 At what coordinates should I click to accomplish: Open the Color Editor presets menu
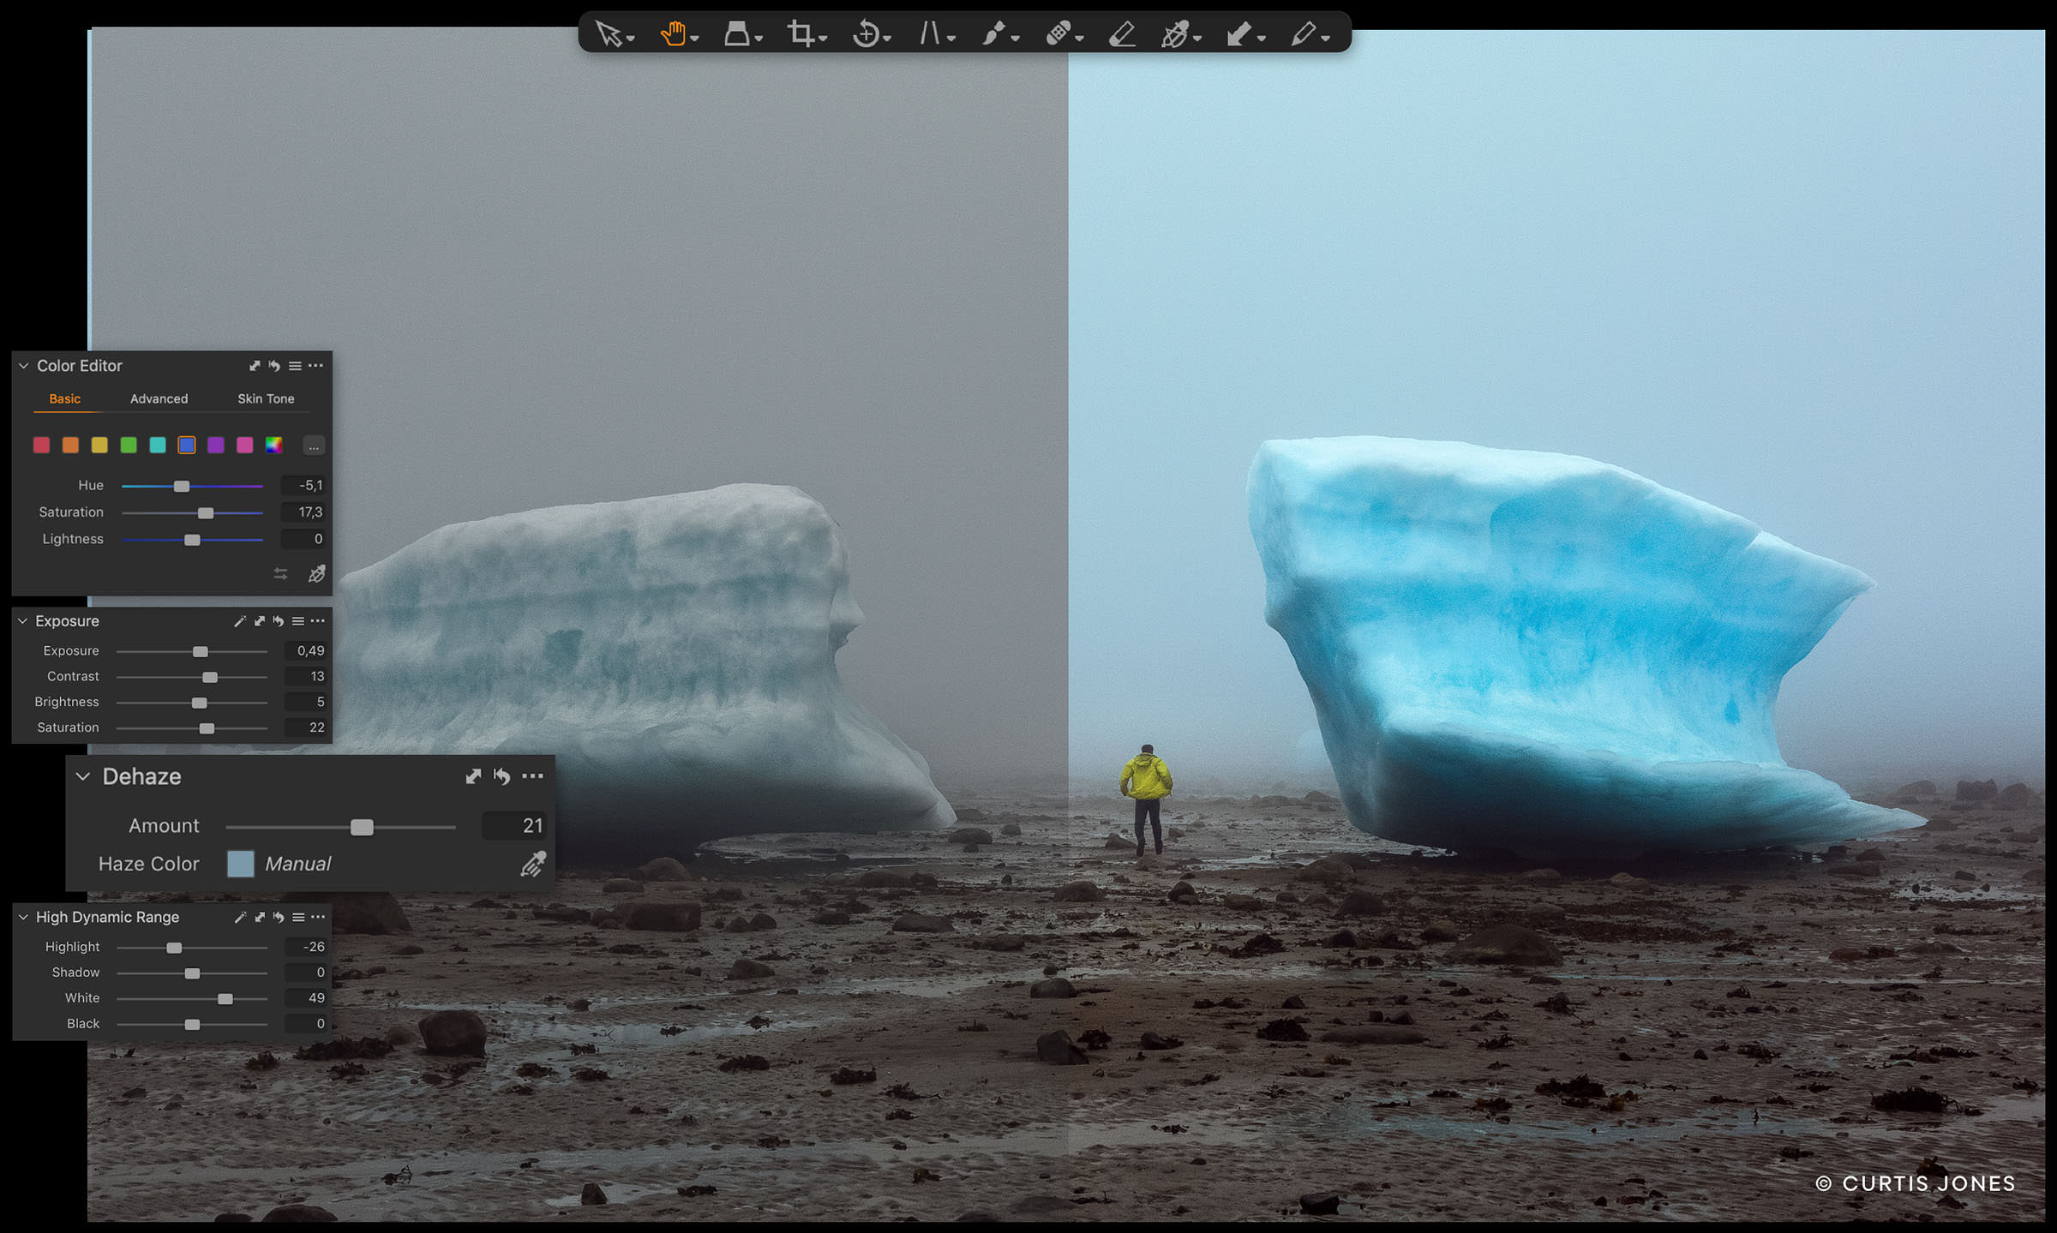[295, 366]
